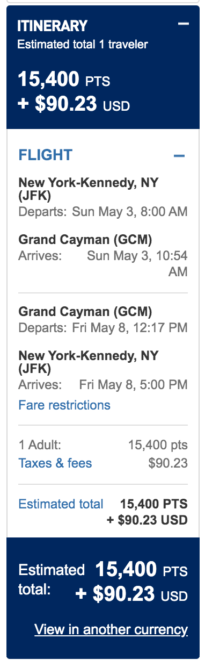Collapse the Flight section minus icon
This screenshot has height=660, width=205.
[x=179, y=156]
